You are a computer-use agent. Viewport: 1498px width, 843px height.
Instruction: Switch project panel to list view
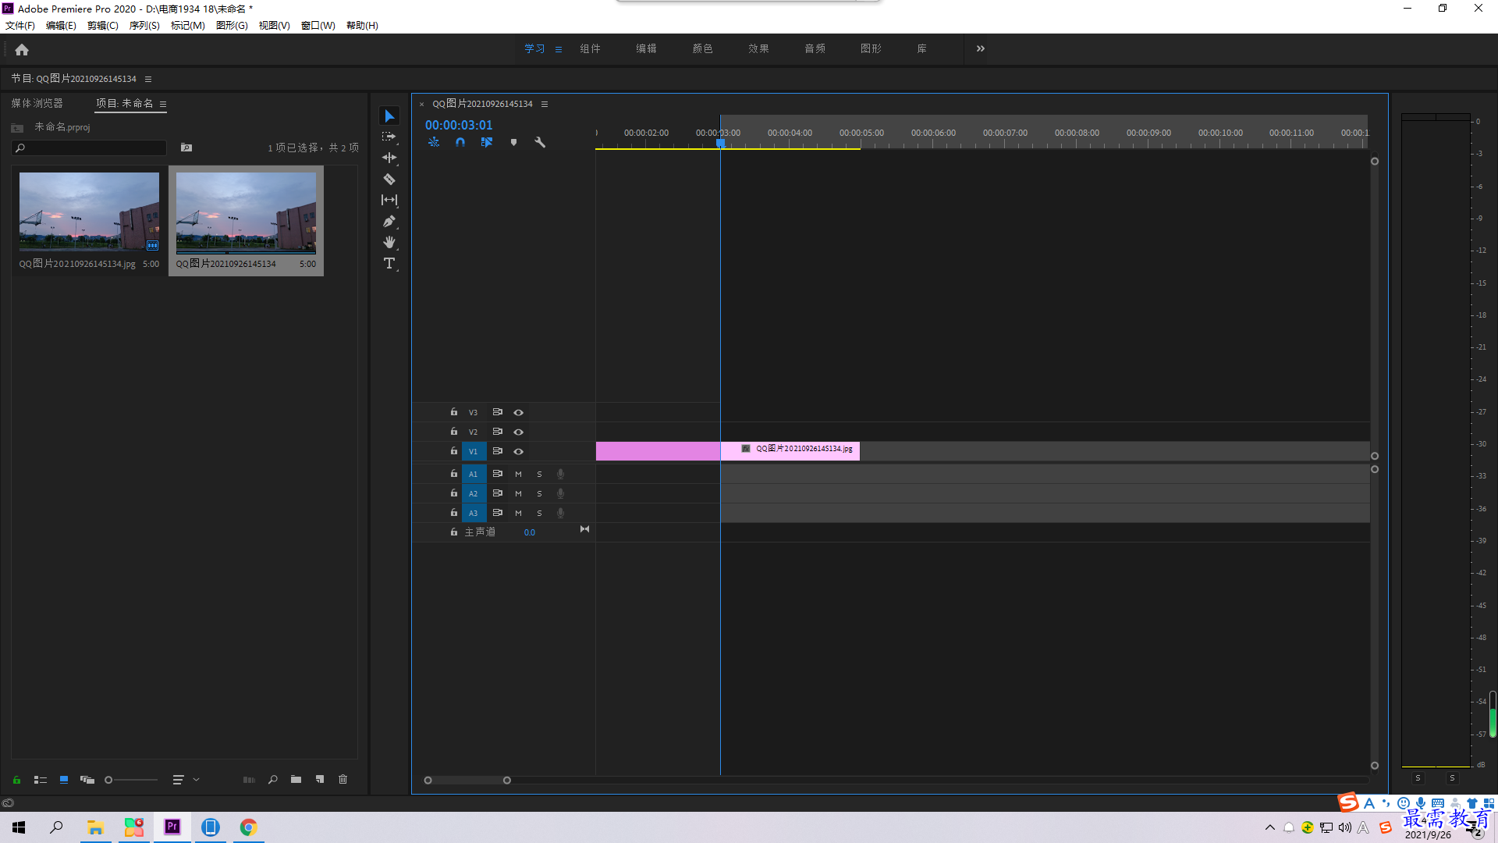41,779
